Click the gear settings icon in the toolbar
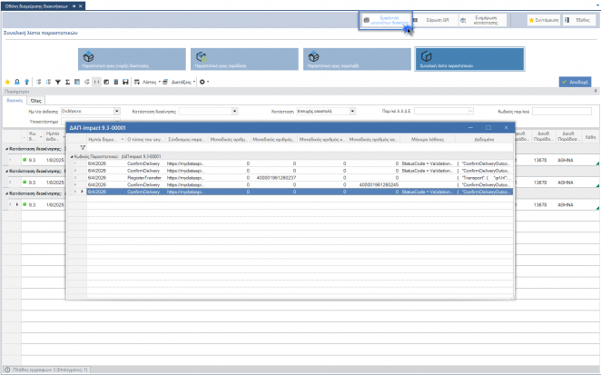601x375 pixels. coord(202,82)
